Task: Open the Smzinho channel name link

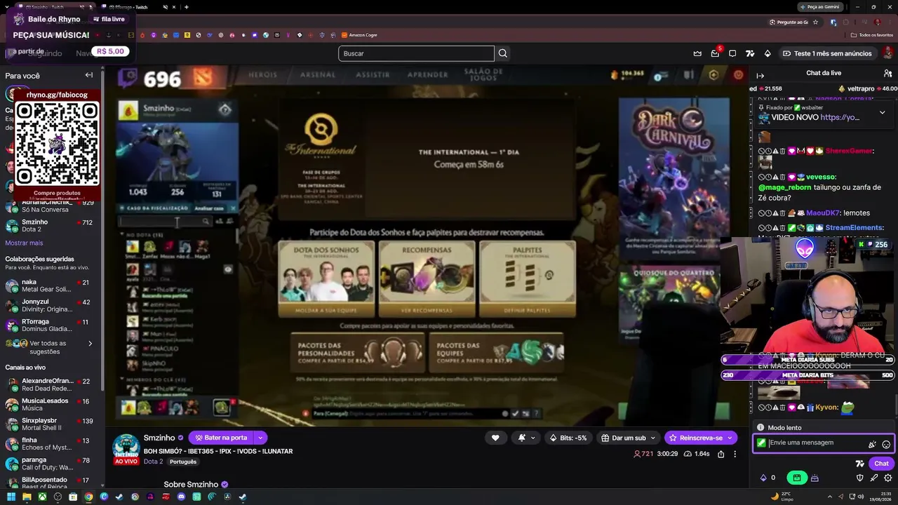Action: tap(159, 438)
